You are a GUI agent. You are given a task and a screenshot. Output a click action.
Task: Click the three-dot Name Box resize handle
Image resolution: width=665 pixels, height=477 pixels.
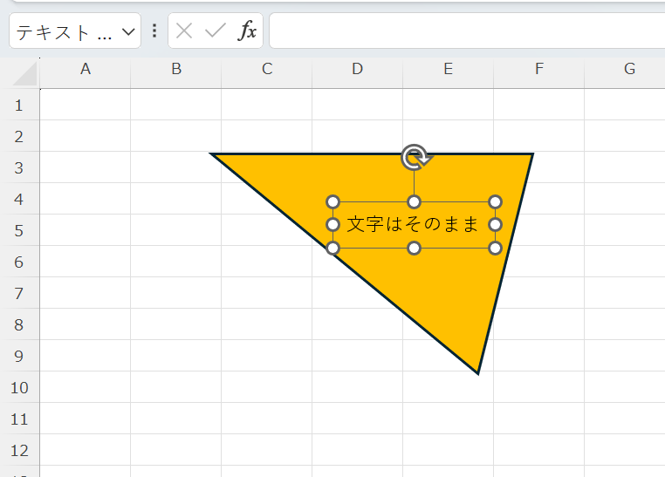click(x=154, y=31)
